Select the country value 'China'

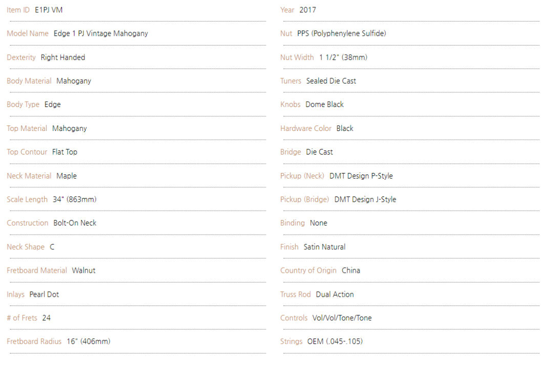coord(351,271)
